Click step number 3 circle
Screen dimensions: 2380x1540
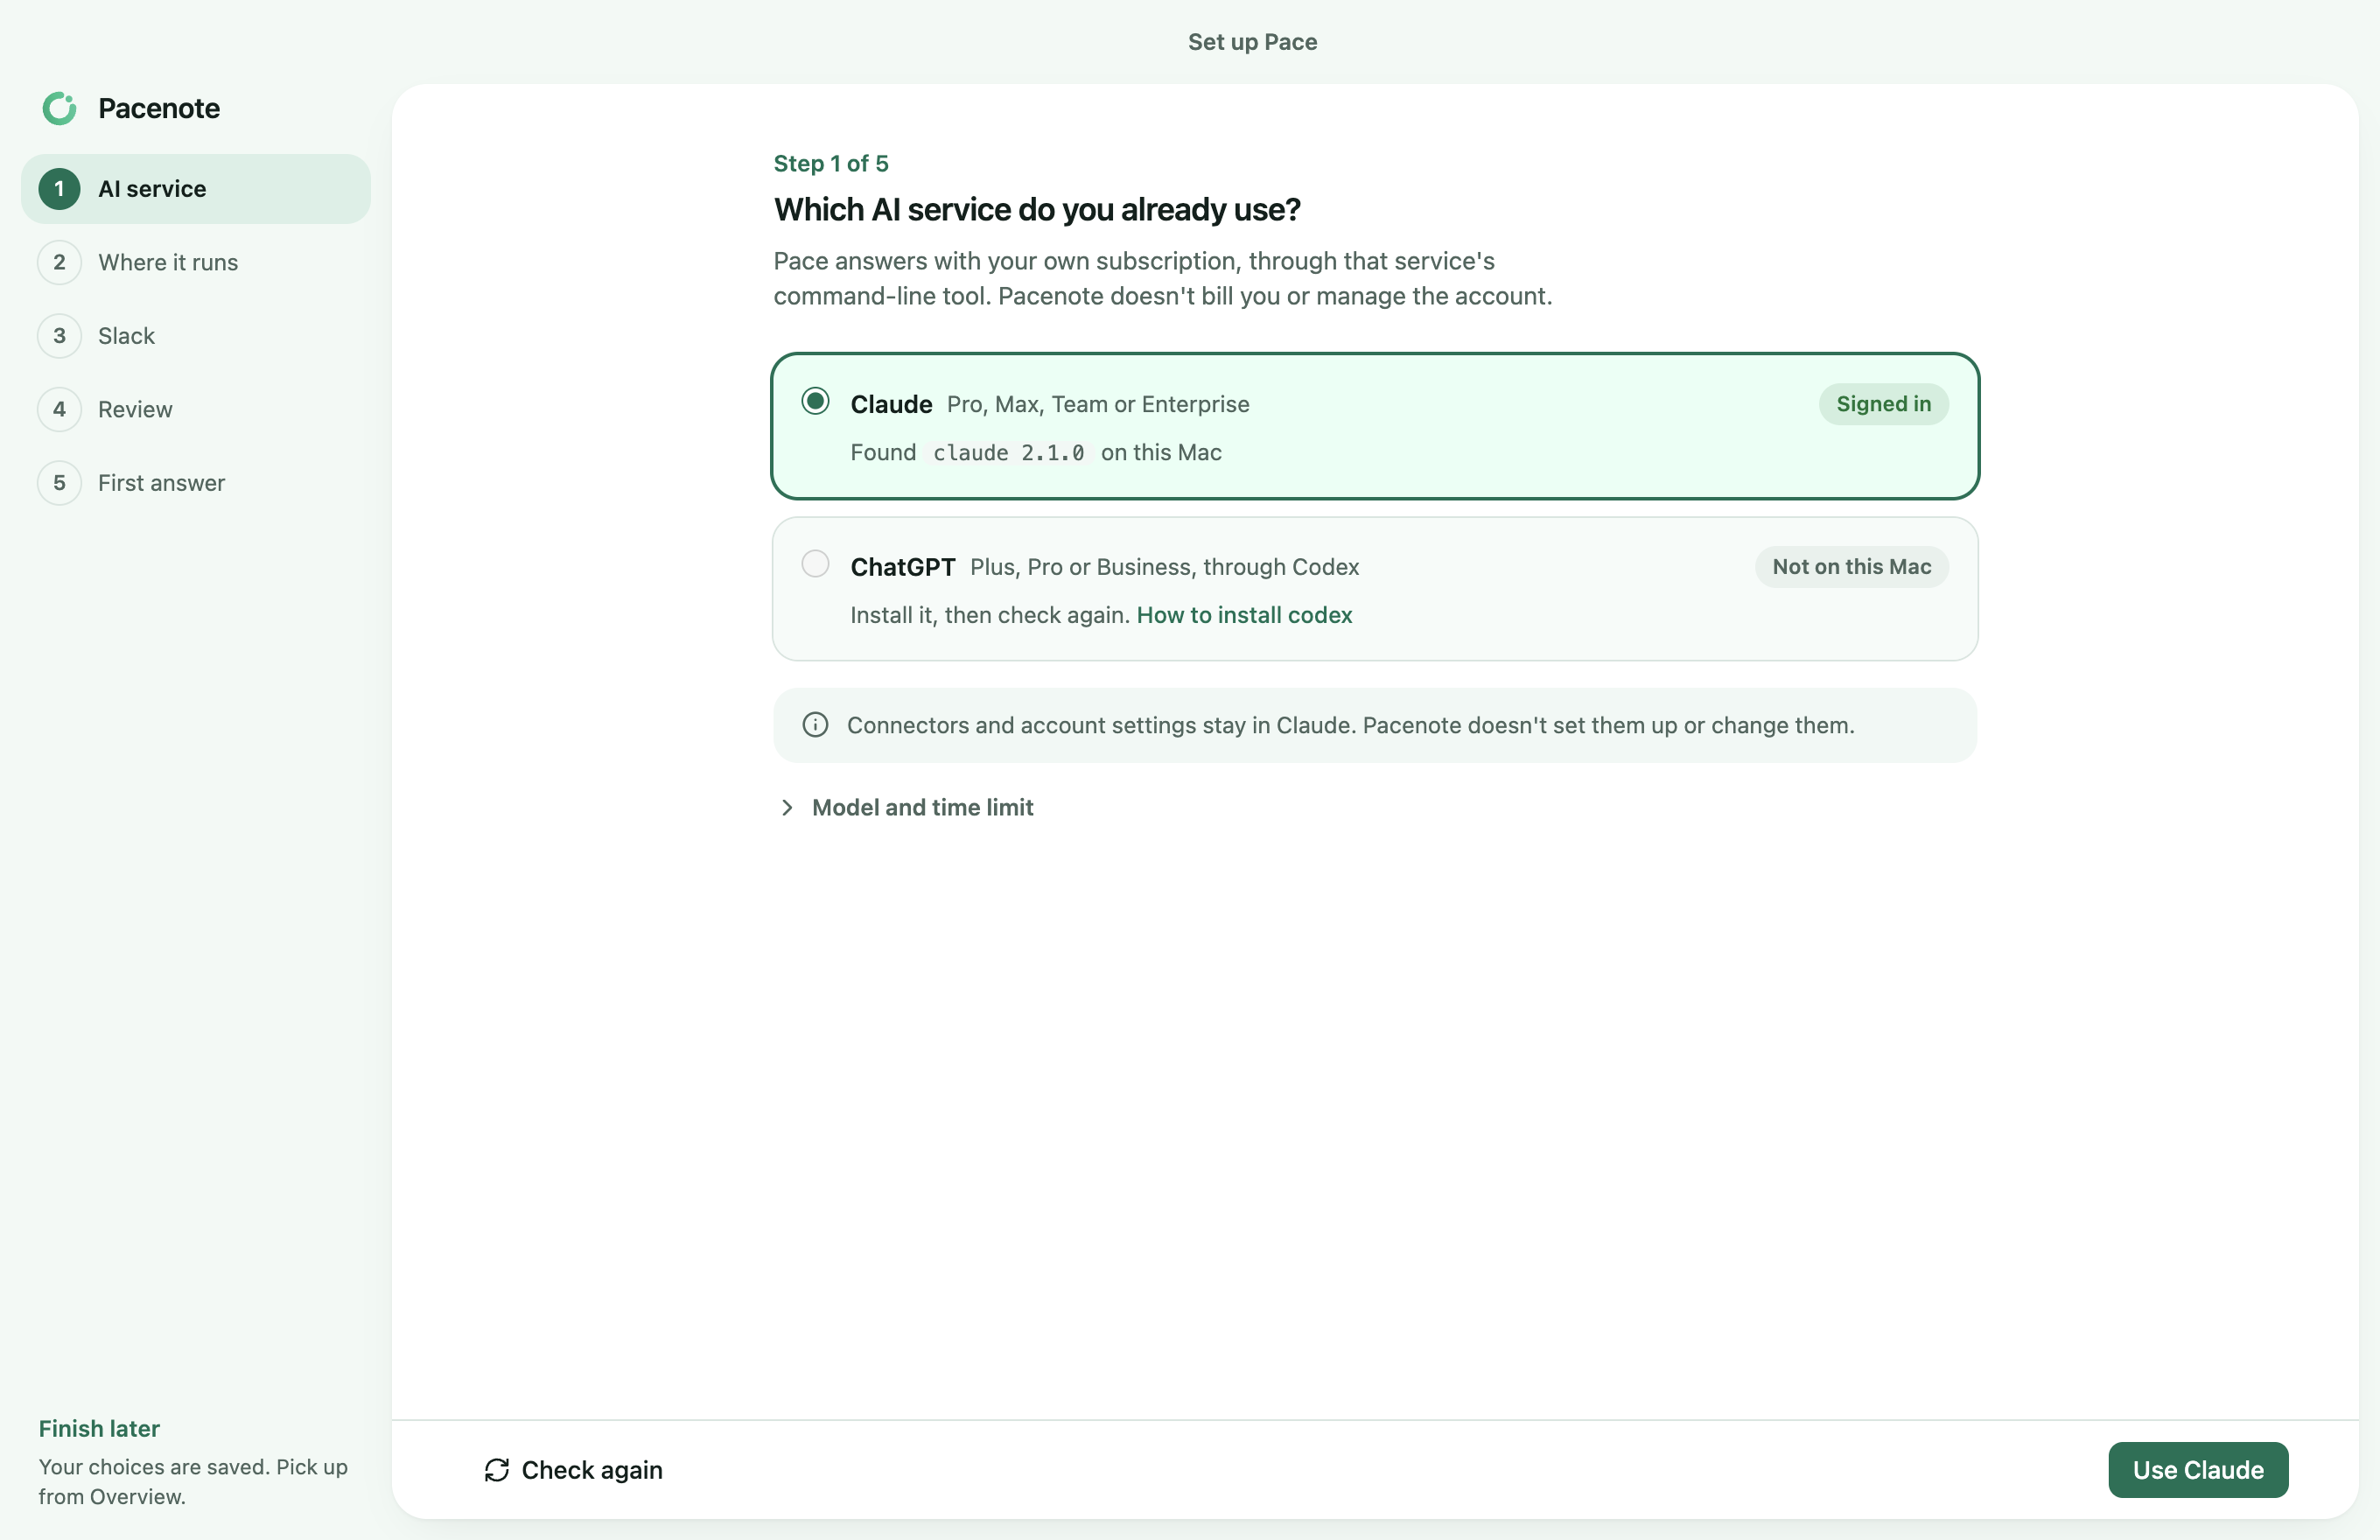coord(59,336)
